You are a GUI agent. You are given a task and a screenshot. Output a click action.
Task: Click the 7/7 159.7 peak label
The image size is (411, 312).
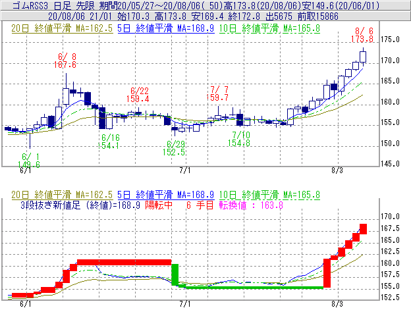click(217, 93)
